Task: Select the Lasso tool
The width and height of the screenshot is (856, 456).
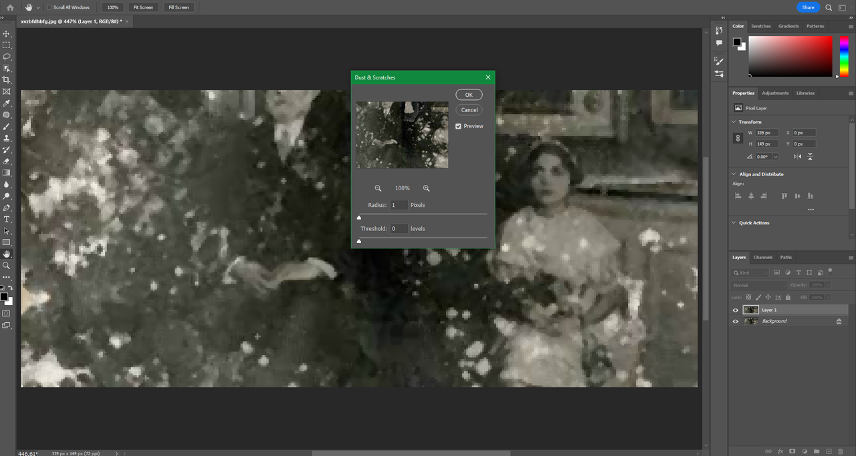Action: pyautogui.click(x=7, y=57)
